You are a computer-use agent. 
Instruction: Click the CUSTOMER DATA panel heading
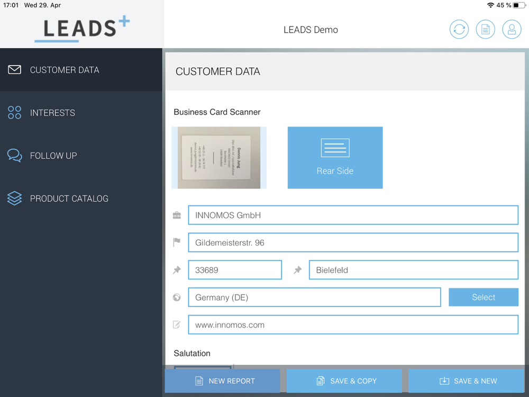[x=218, y=71]
